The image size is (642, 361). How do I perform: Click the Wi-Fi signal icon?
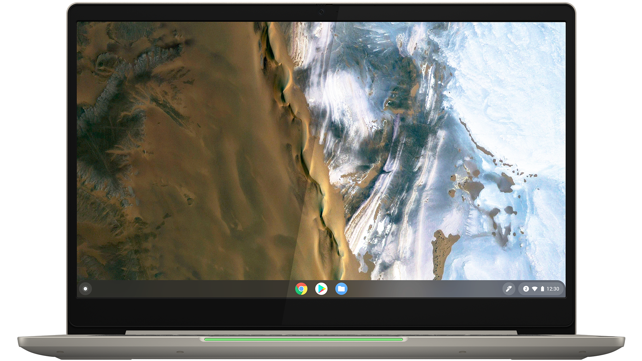point(534,289)
